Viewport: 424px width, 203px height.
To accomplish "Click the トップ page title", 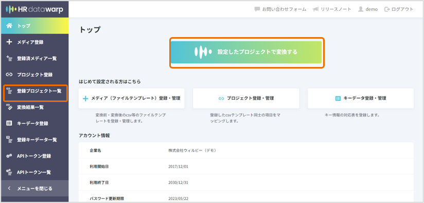I will pos(90,30).
